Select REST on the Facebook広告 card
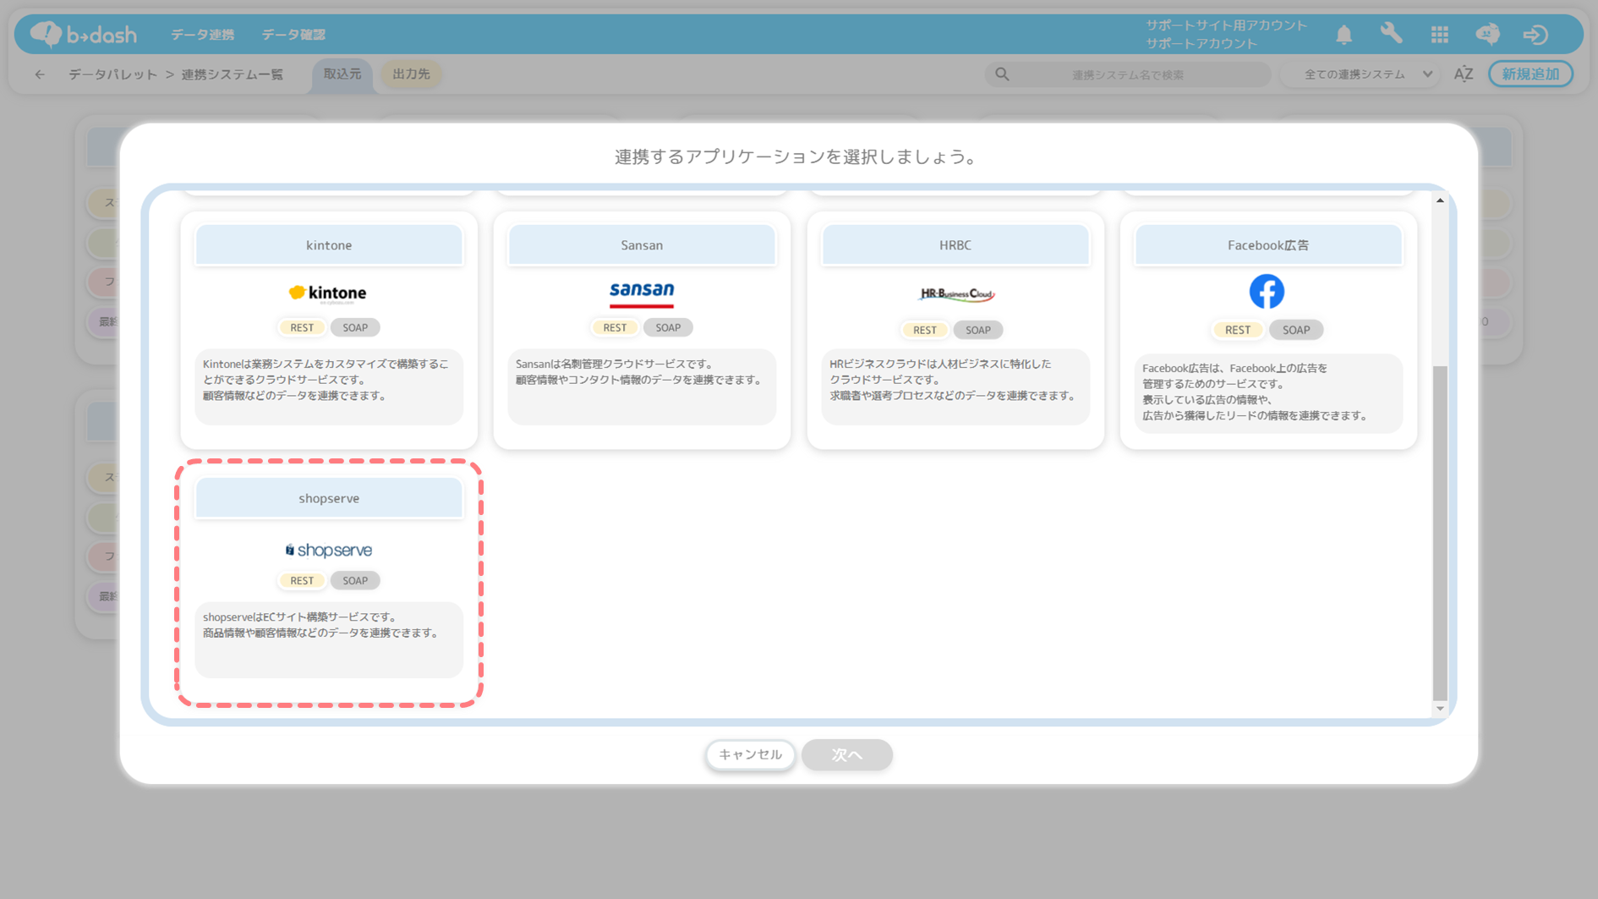The width and height of the screenshot is (1598, 899). 1238,330
